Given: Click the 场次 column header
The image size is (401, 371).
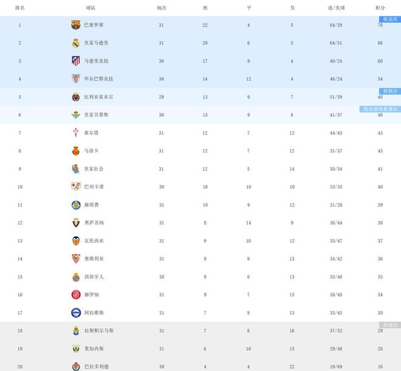Looking at the screenshot, I should pos(162,8).
